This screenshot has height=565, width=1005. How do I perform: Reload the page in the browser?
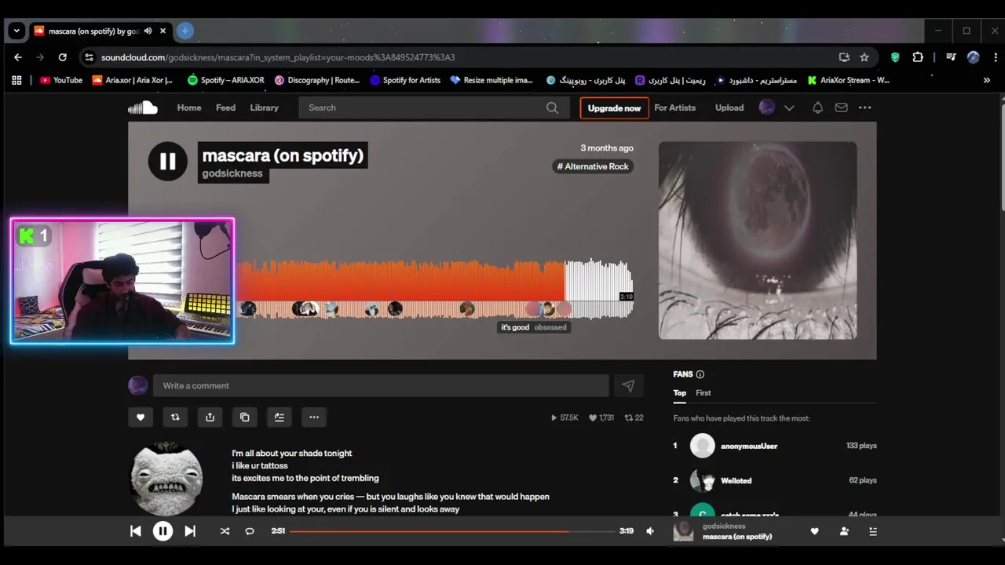(x=62, y=57)
